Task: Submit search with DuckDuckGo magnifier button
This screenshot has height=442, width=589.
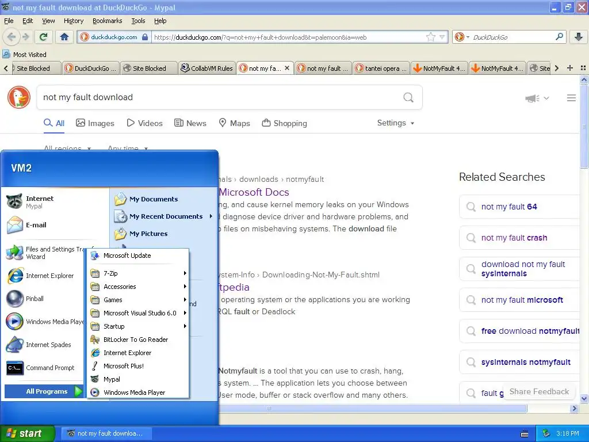Action: (x=408, y=97)
